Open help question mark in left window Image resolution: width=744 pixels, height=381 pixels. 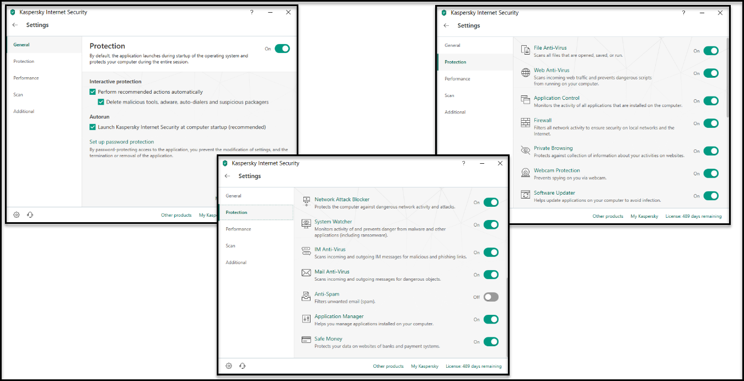tap(252, 12)
